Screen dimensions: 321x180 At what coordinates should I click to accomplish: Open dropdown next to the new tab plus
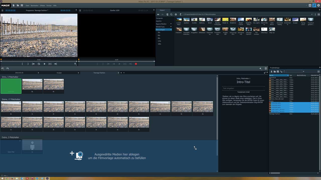[124, 73]
